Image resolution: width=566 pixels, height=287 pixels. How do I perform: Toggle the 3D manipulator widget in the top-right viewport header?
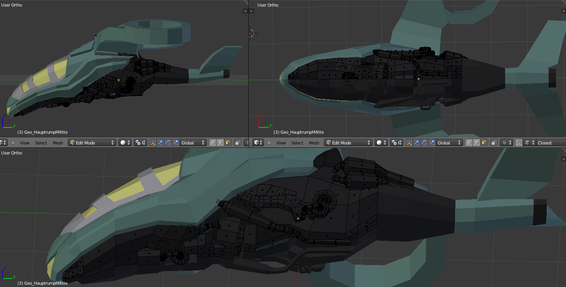pyautogui.click(x=409, y=143)
